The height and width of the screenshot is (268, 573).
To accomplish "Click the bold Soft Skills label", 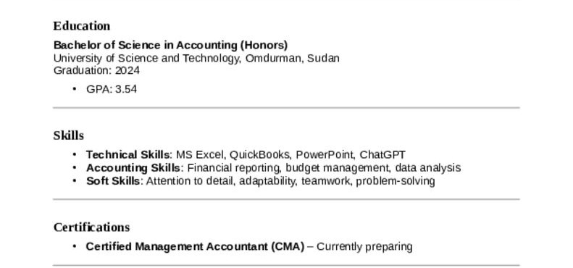I will coord(113,181).
